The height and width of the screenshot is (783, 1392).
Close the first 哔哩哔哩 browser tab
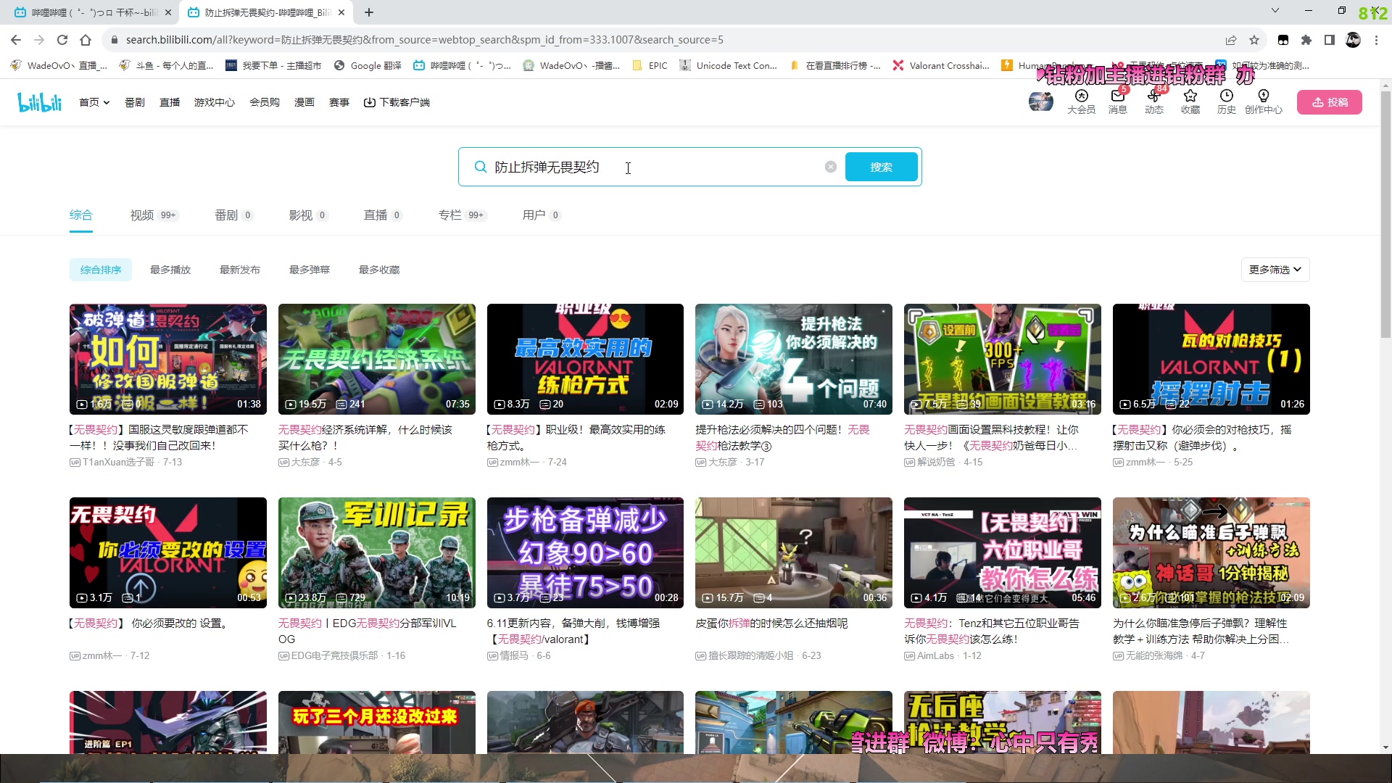168,12
